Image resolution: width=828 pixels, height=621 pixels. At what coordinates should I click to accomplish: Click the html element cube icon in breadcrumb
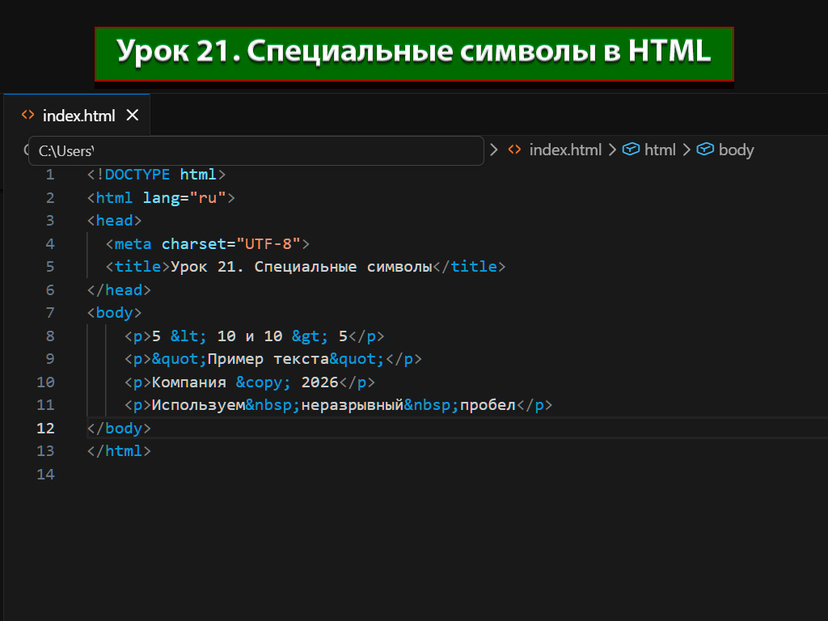click(x=632, y=150)
